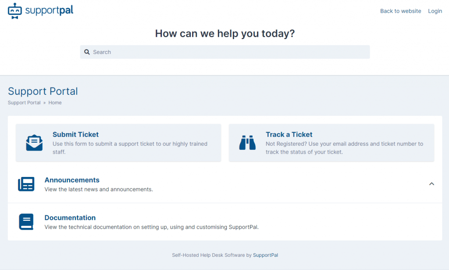Open the Login link

(435, 11)
